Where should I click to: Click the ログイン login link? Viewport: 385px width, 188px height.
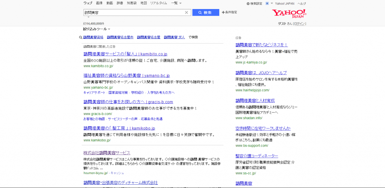tap(300, 24)
